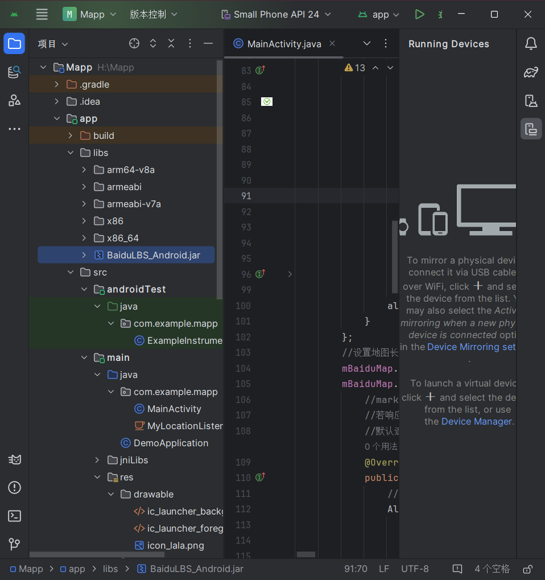Select the opened file in project tree
The width and height of the screenshot is (545, 580).
click(x=134, y=44)
